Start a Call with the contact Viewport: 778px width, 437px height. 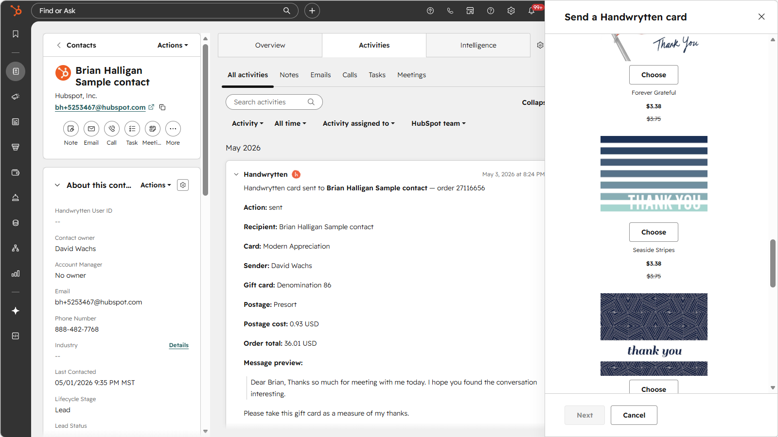point(112,129)
